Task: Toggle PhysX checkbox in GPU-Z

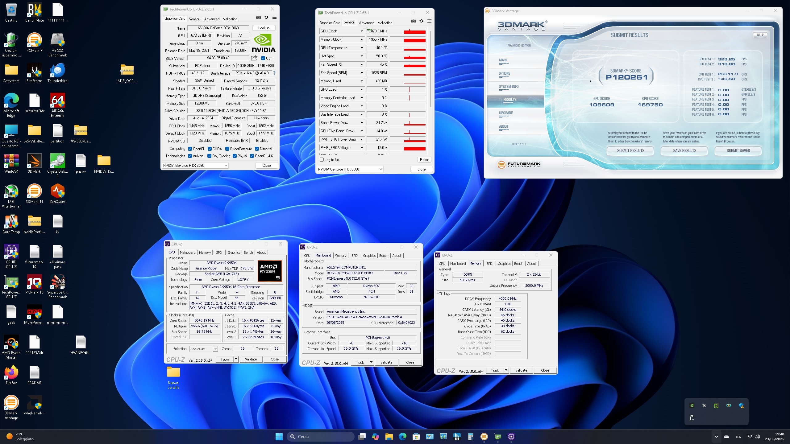Action: [x=235, y=156]
